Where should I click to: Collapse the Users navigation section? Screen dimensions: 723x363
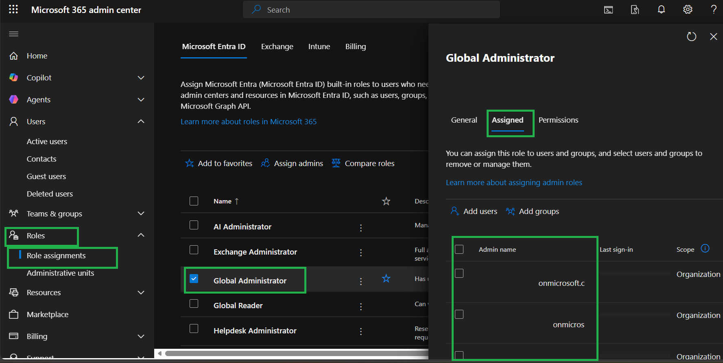click(141, 121)
